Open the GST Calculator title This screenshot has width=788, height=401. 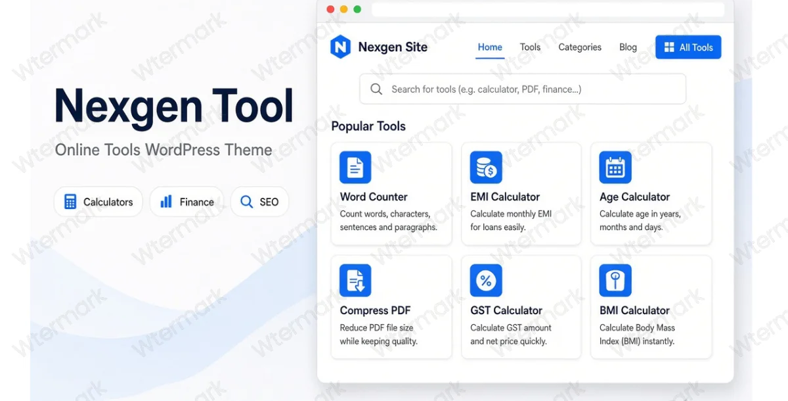tap(506, 310)
